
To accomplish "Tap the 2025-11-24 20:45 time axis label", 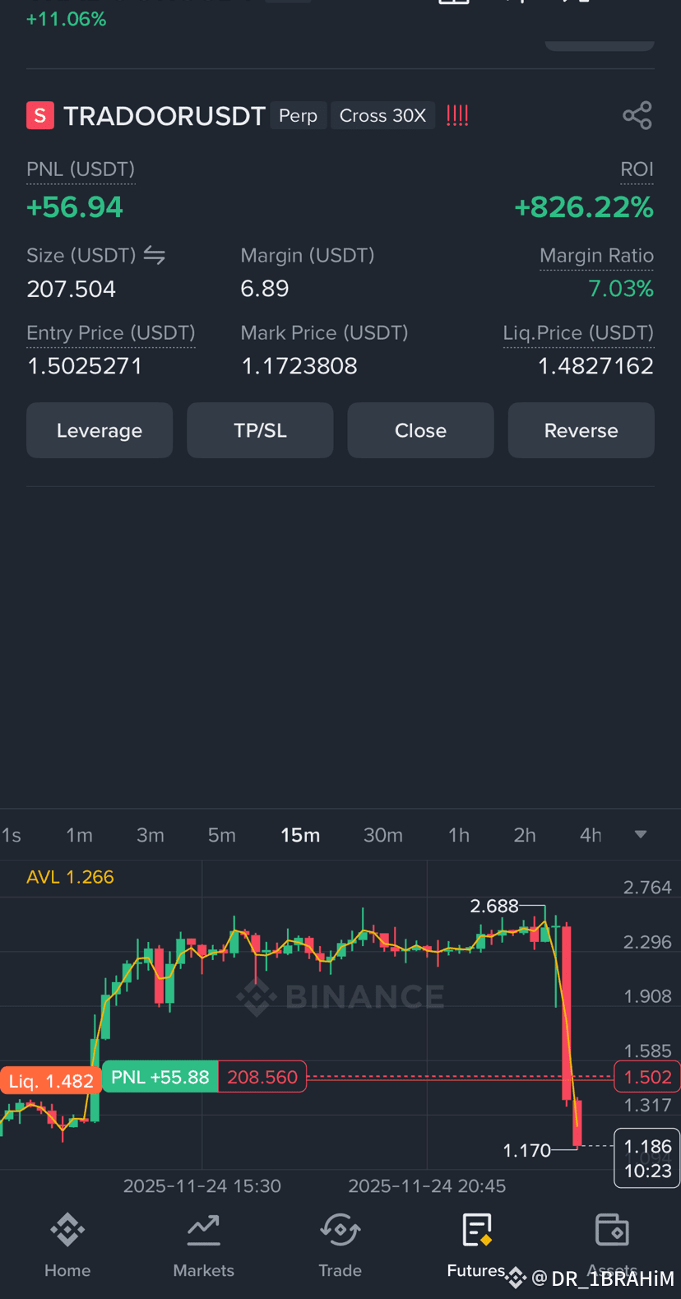I will (427, 1185).
